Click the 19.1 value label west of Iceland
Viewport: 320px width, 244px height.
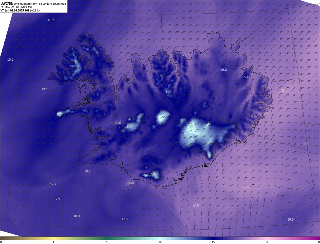coord(44,89)
